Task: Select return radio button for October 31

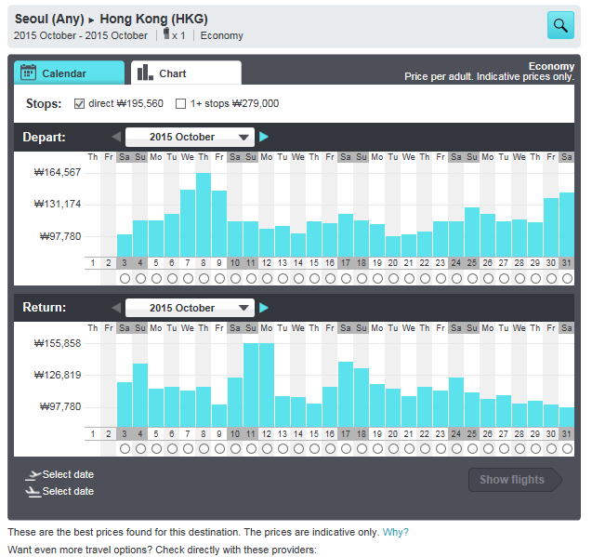Action: point(567,449)
